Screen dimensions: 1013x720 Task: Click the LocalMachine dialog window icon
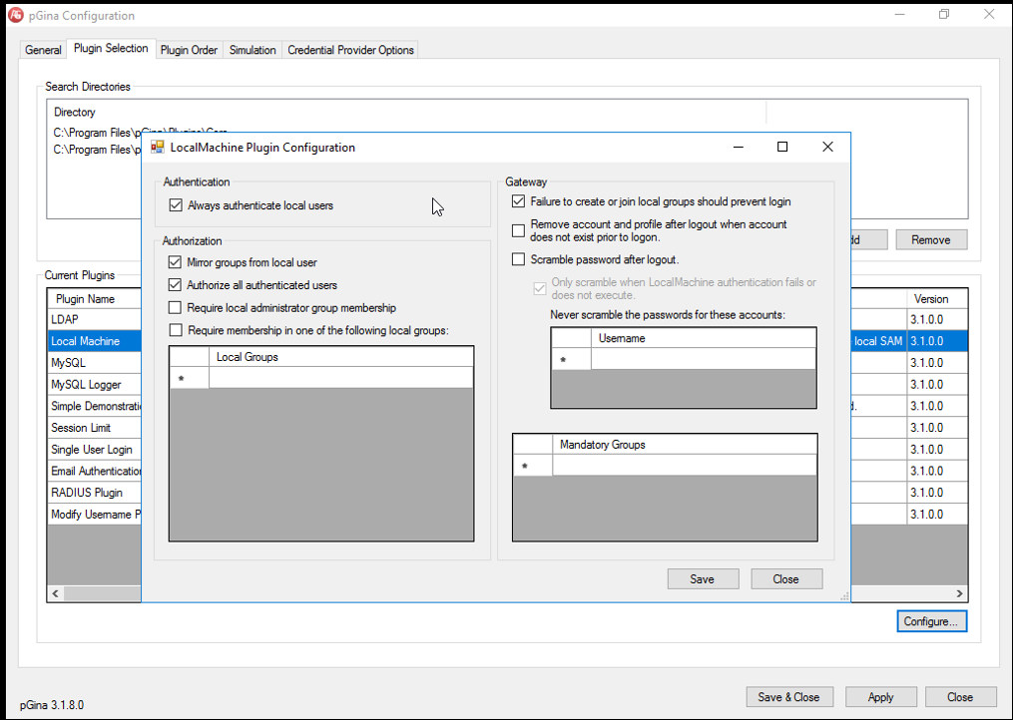(x=157, y=148)
